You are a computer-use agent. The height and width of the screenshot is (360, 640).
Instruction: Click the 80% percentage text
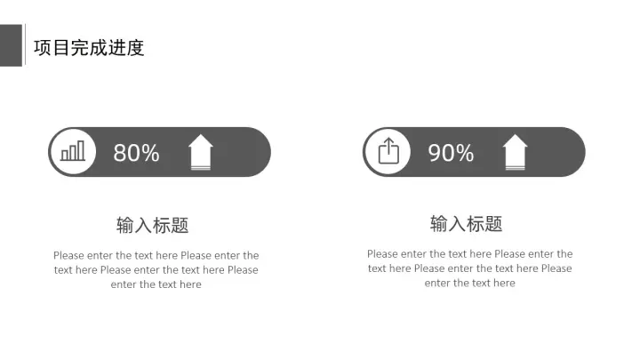tap(136, 153)
